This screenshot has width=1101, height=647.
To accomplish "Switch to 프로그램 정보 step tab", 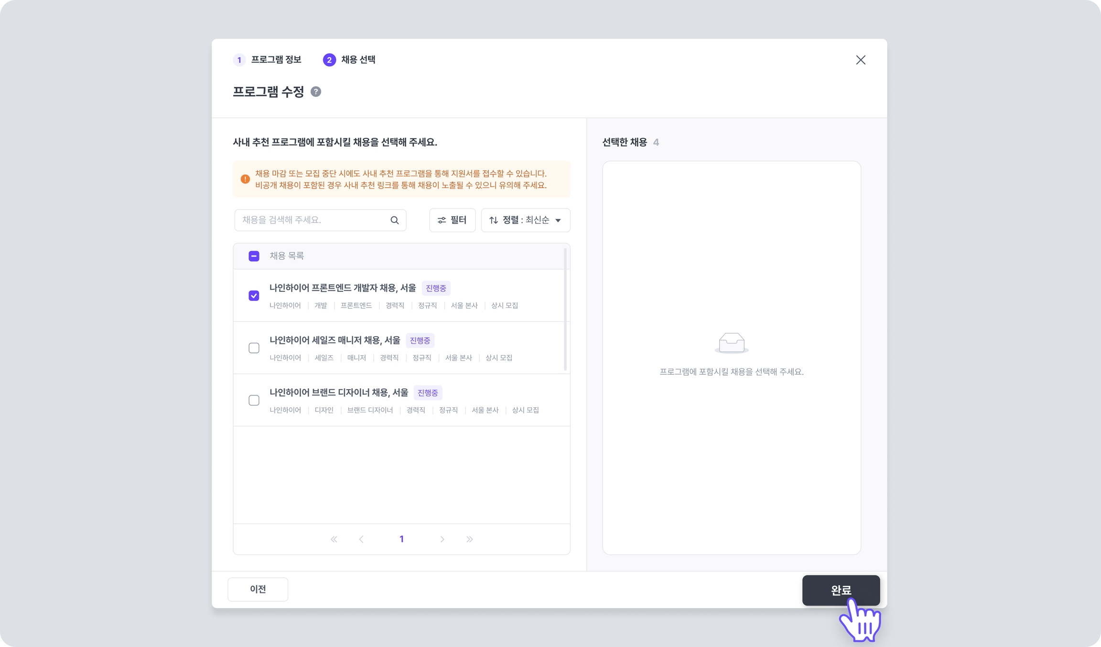I will [267, 60].
